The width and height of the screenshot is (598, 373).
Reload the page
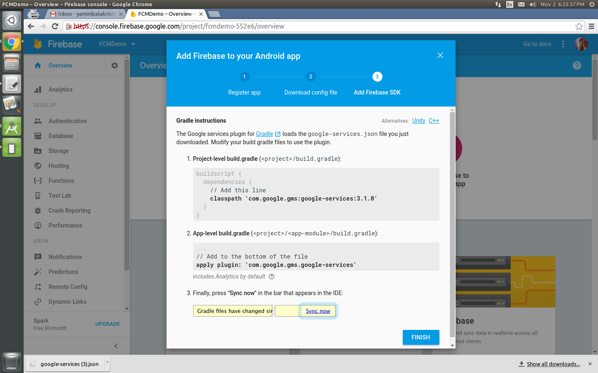click(55, 26)
